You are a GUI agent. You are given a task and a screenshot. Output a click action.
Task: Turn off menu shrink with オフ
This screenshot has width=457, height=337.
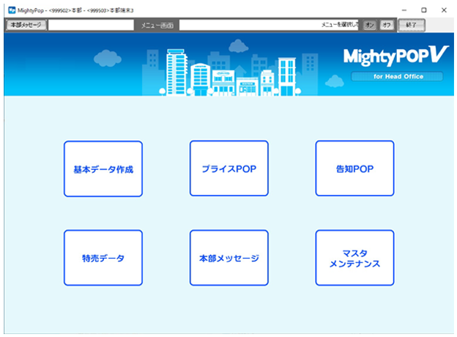click(x=387, y=25)
